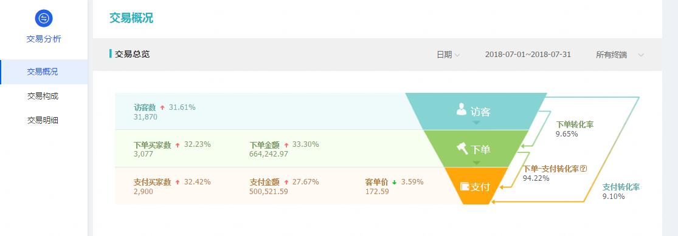The height and width of the screenshot is (236, 678).
Task: Select 交易构成 in the sidebar
Action: point(44,96)
